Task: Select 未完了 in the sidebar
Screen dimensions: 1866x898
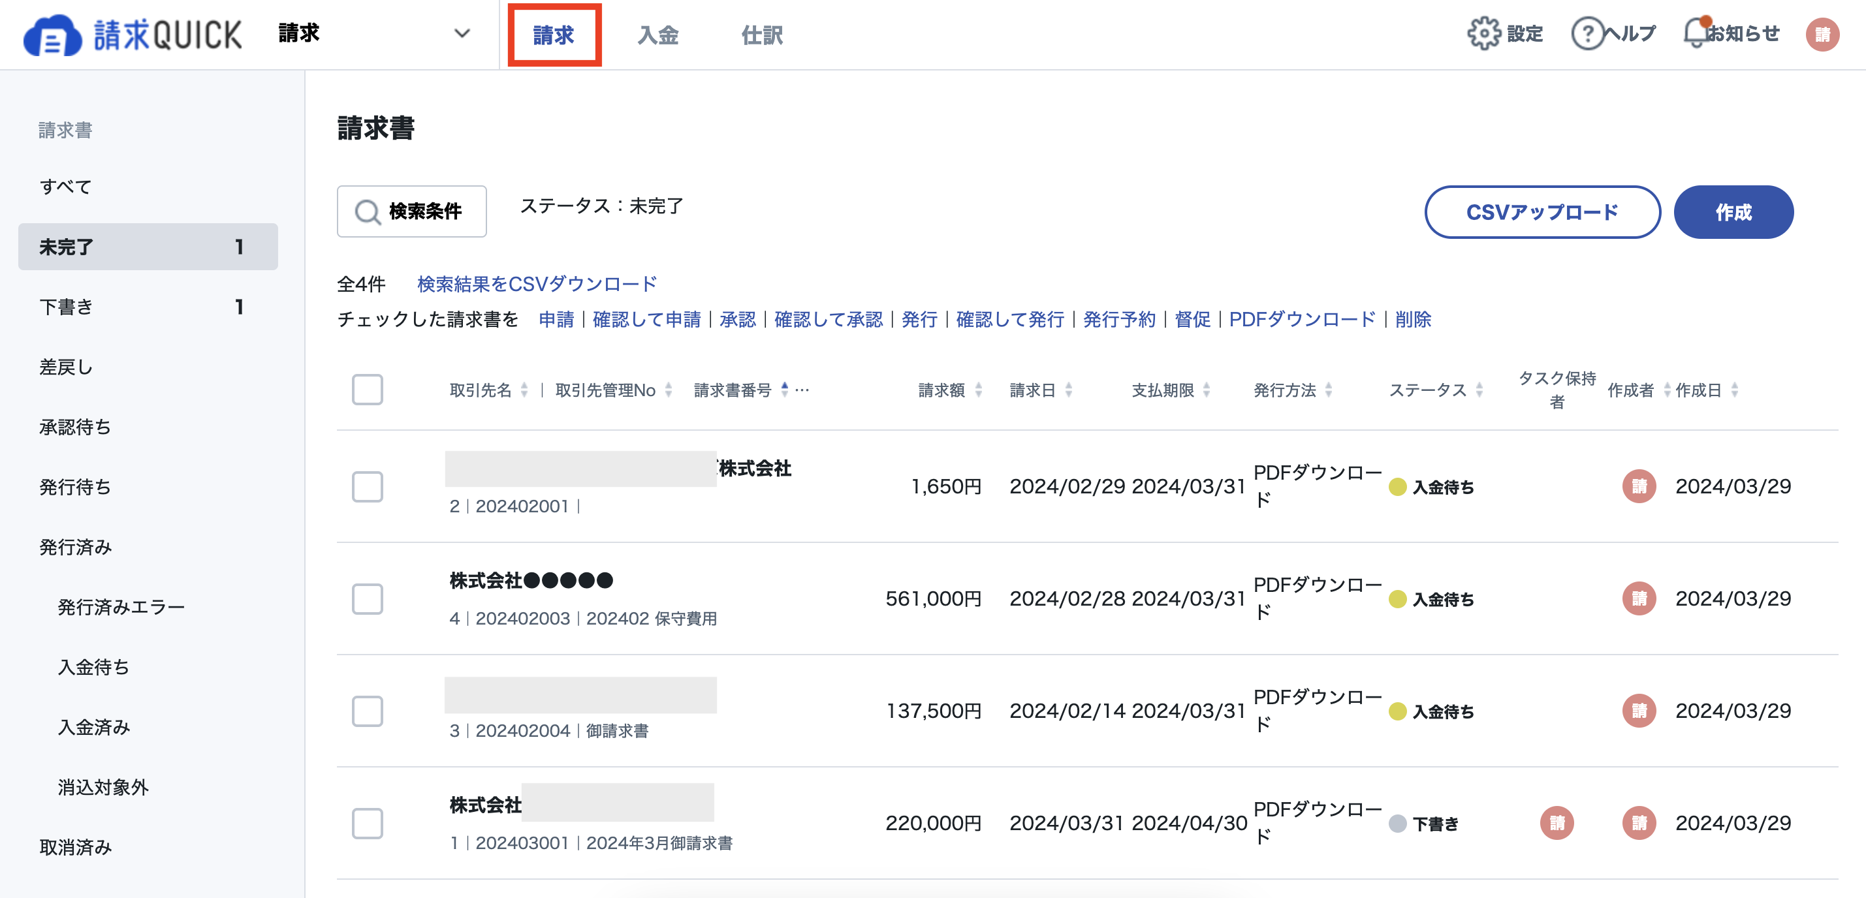Action: point(67,247)
